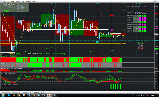The height and width of the screenshot is (99, 159).
Task: Click the 'PsyLevels Dashboard v1' title
Action: click(x=135, y=12)
